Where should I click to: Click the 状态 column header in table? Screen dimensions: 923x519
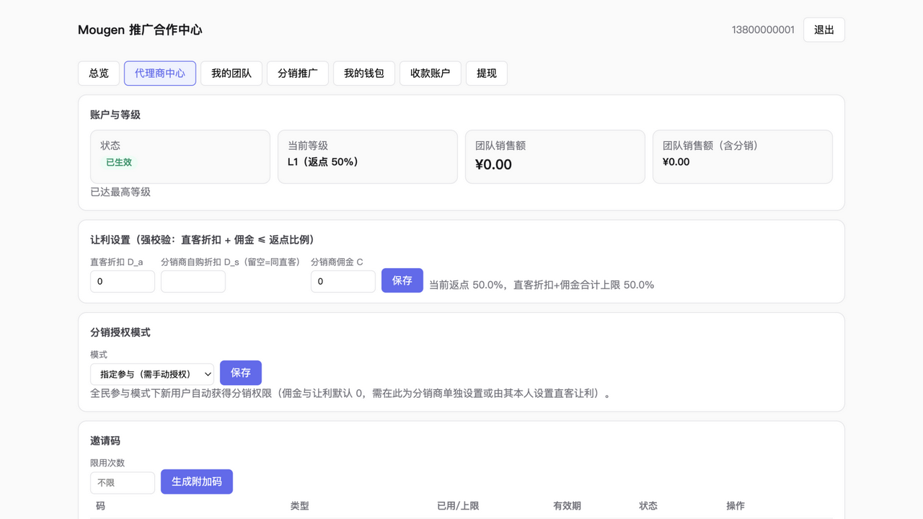click(x=648, y=506)
